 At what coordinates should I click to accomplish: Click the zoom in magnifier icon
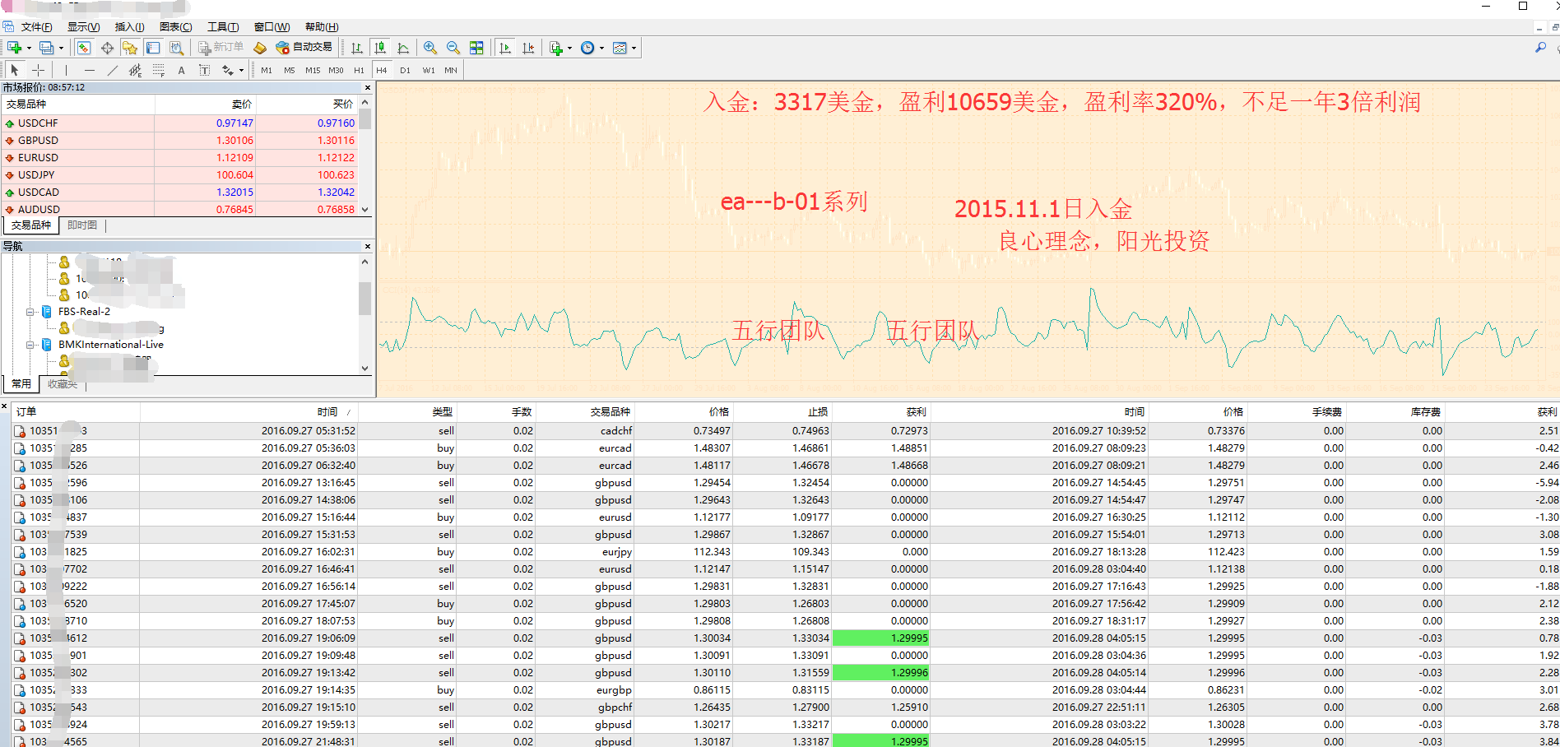(429, 48)
